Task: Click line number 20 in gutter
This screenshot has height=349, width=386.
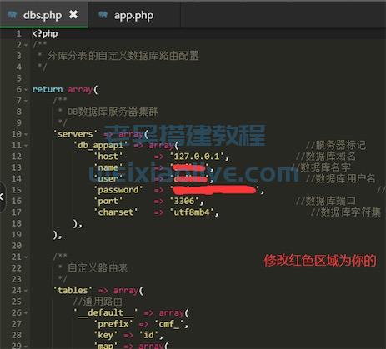Action: (x=17, y=246)
